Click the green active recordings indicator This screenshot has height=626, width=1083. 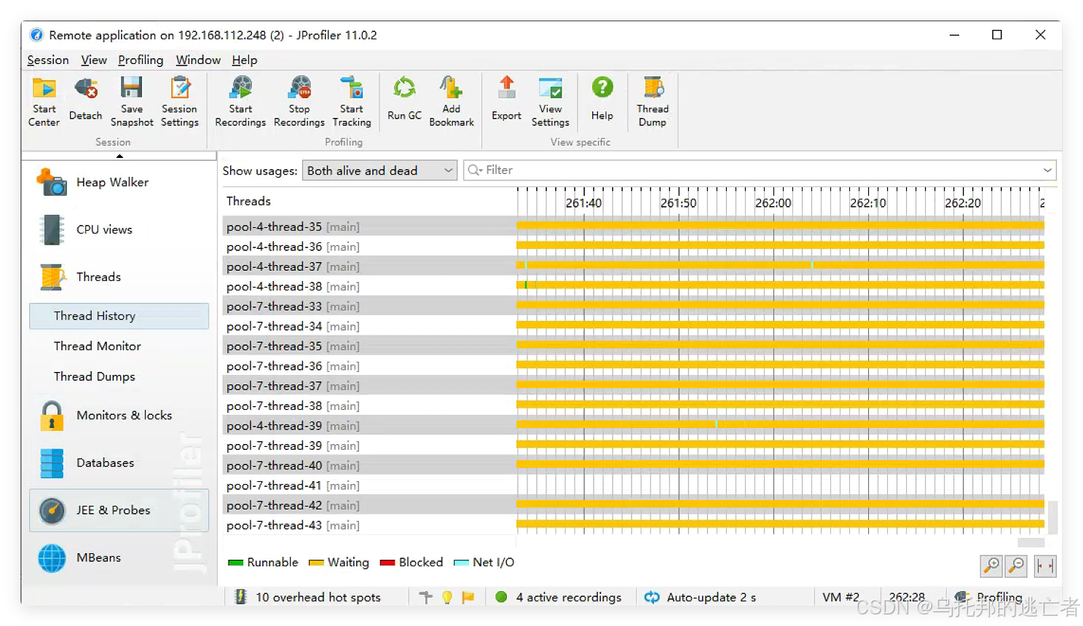pyautogui.click(x=501, y=597)
